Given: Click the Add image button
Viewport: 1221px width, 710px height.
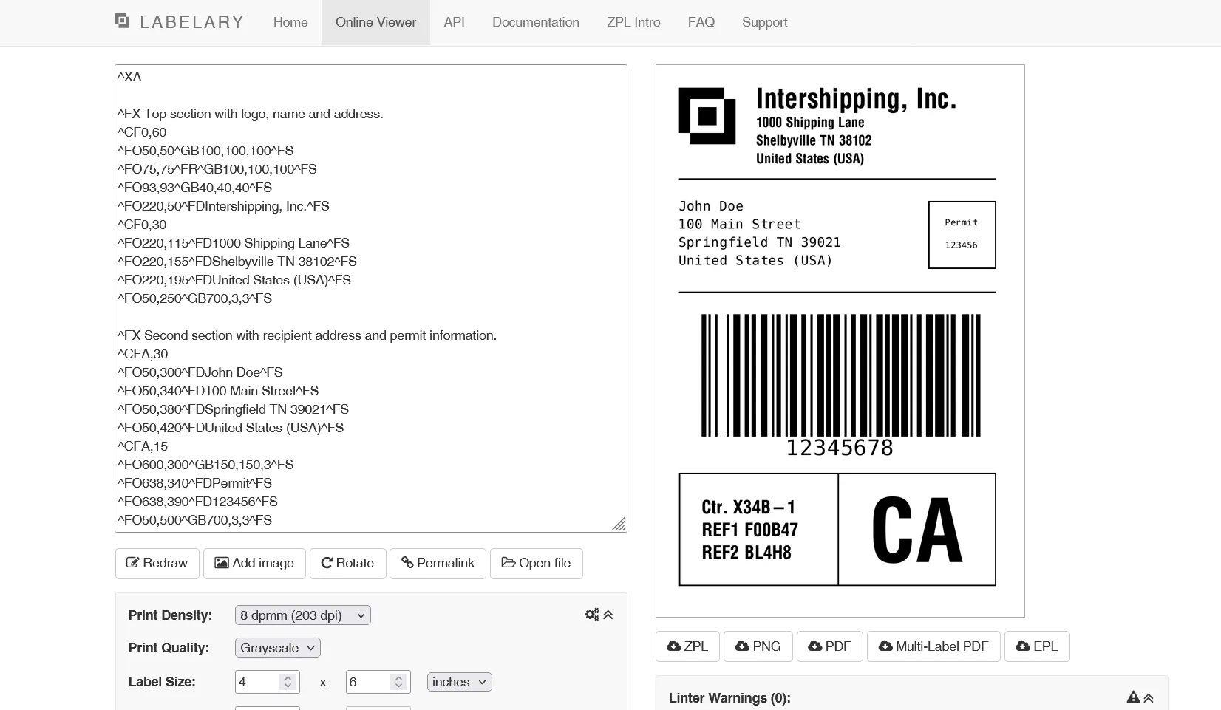Looking at the screenshot, I should pyautogui.click(x=254, y=563).
